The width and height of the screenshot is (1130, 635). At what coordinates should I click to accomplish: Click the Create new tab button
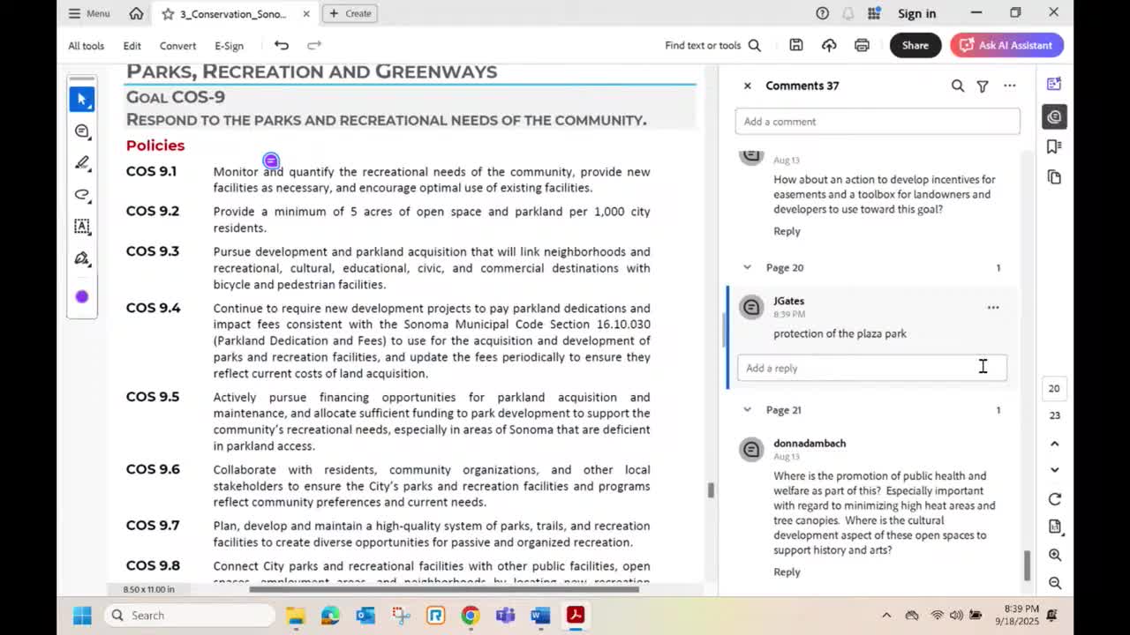350,13
